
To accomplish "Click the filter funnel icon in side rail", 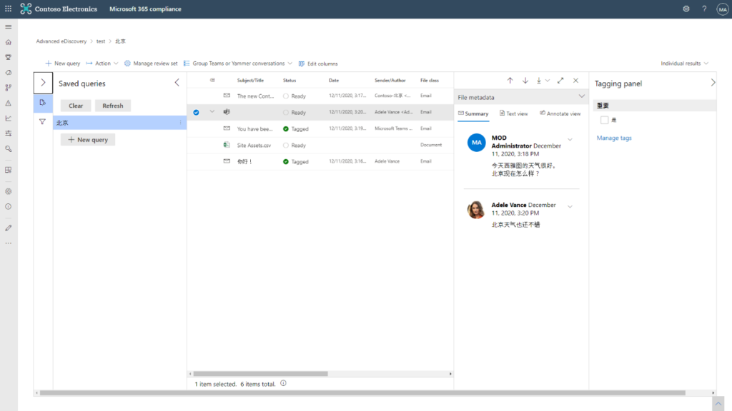I will click(x=43, y=122).
